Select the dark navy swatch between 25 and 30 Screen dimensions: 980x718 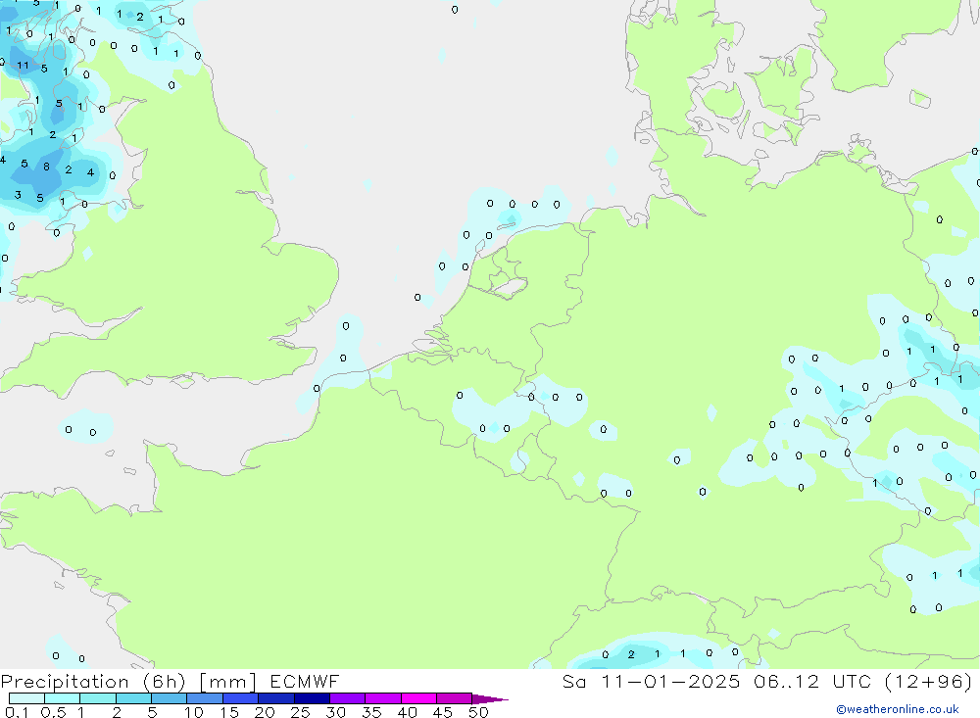tap(312, 699)
